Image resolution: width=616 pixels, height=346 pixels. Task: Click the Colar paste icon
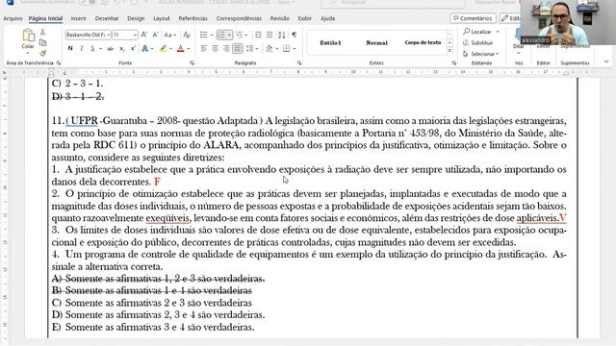tap(28, 36)
